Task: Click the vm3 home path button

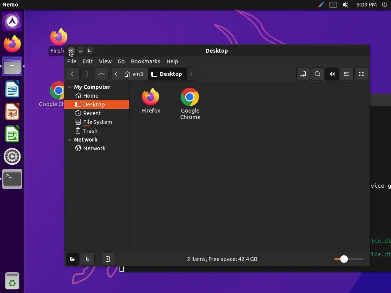Action: (134, 74)
